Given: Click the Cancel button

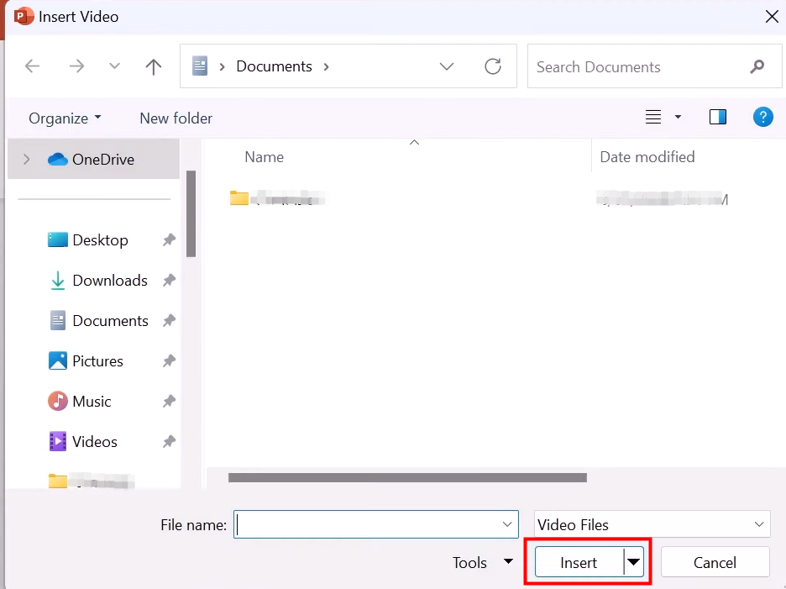Looking at the screenshot, I should coord(715,563).
